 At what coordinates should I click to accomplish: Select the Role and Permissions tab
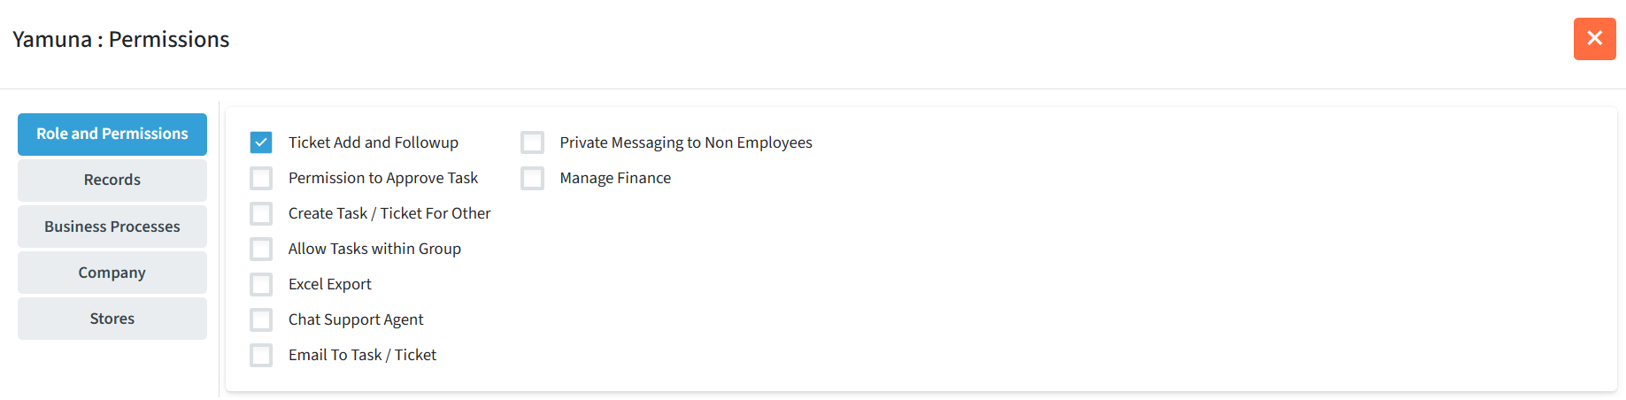112,135
